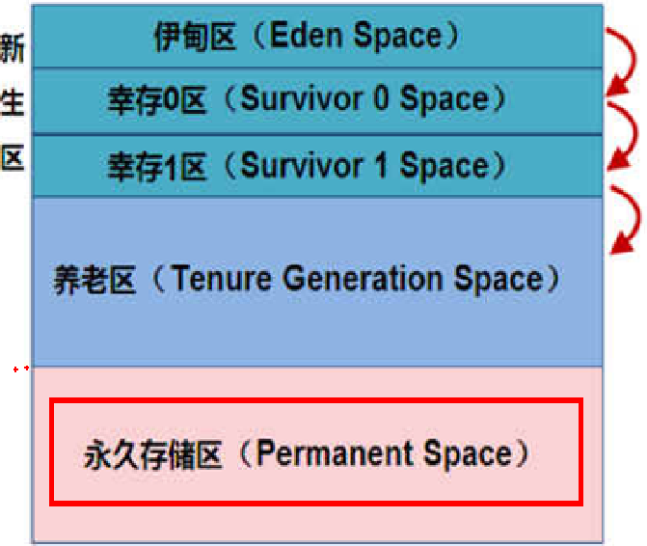This screenshot has width=647, height=546.
Task: Click the small red dots near left margin
Action: [x=21, y=369]
